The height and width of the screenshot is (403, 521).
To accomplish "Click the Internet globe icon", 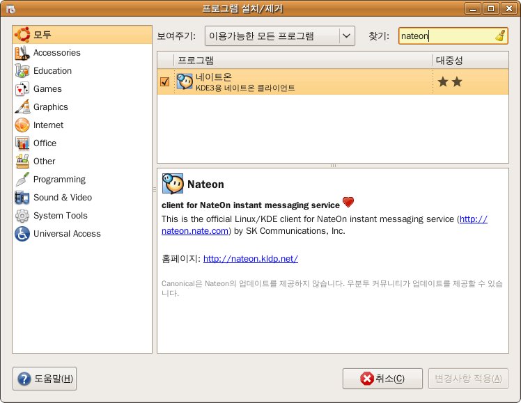I will (22, 125).
